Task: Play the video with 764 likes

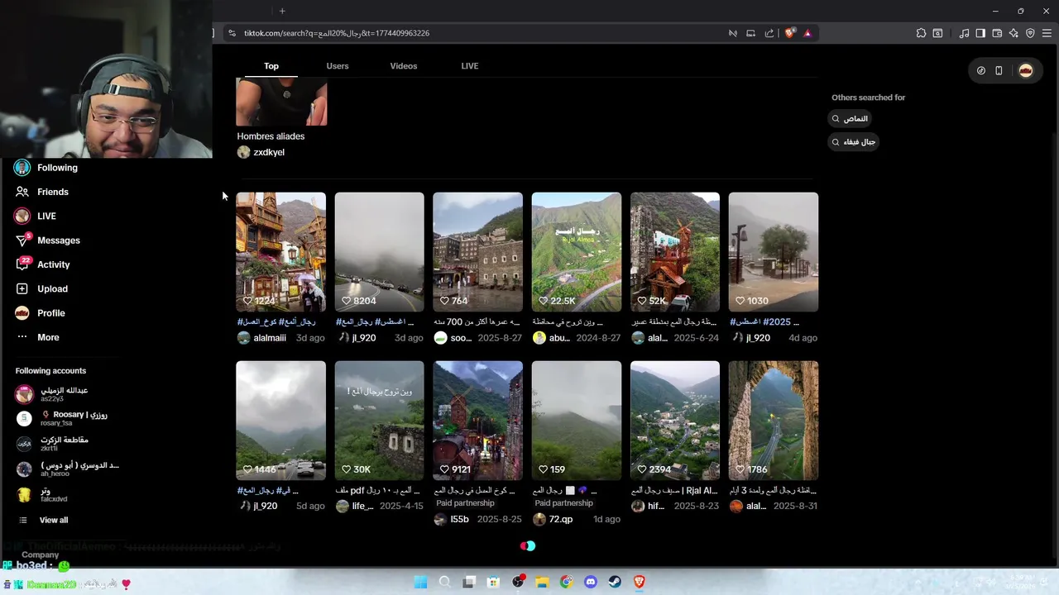Action: (x=478, y=252)
